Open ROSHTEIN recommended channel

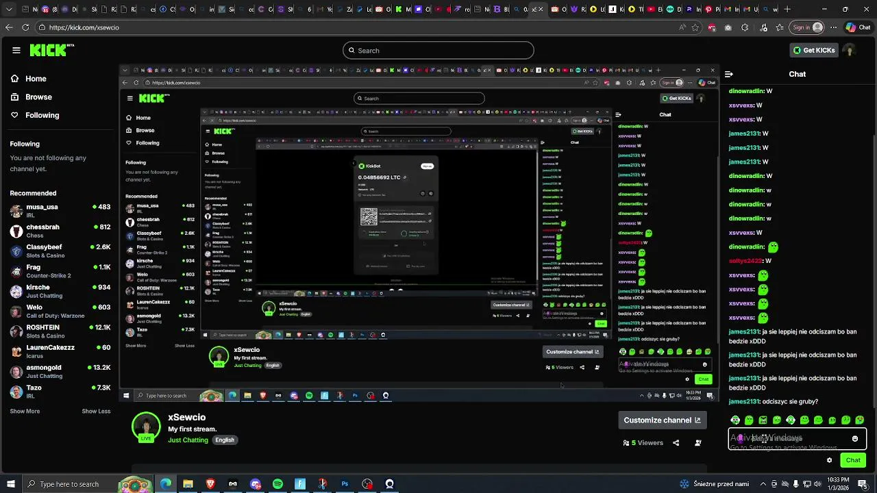pyautogui.click(x=60, y=331)
